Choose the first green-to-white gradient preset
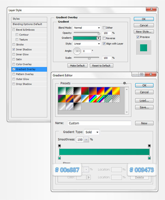This screenshot has width=165, height=200. pyautogui.click(x=62, y=91)
